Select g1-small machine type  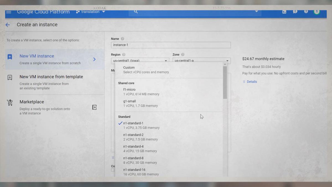tap(169, 103)
